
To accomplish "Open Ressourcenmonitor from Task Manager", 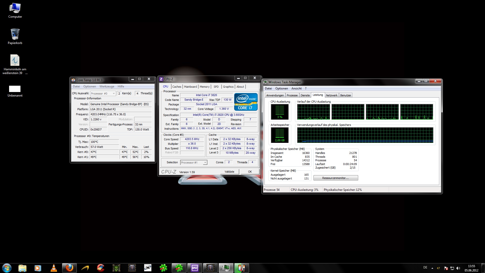I will point(336,178).
